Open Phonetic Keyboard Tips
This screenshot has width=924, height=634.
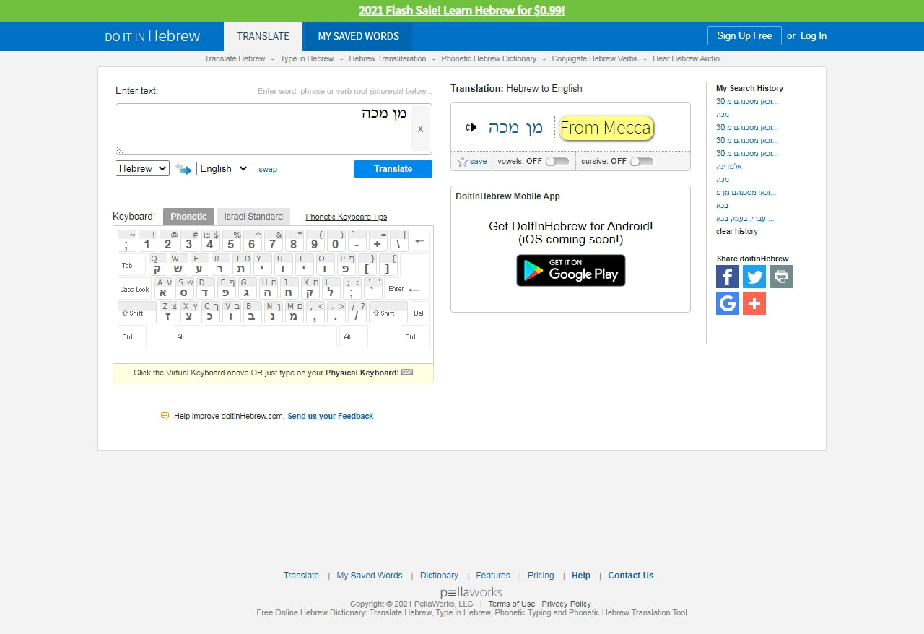click(x=346, y=217)
